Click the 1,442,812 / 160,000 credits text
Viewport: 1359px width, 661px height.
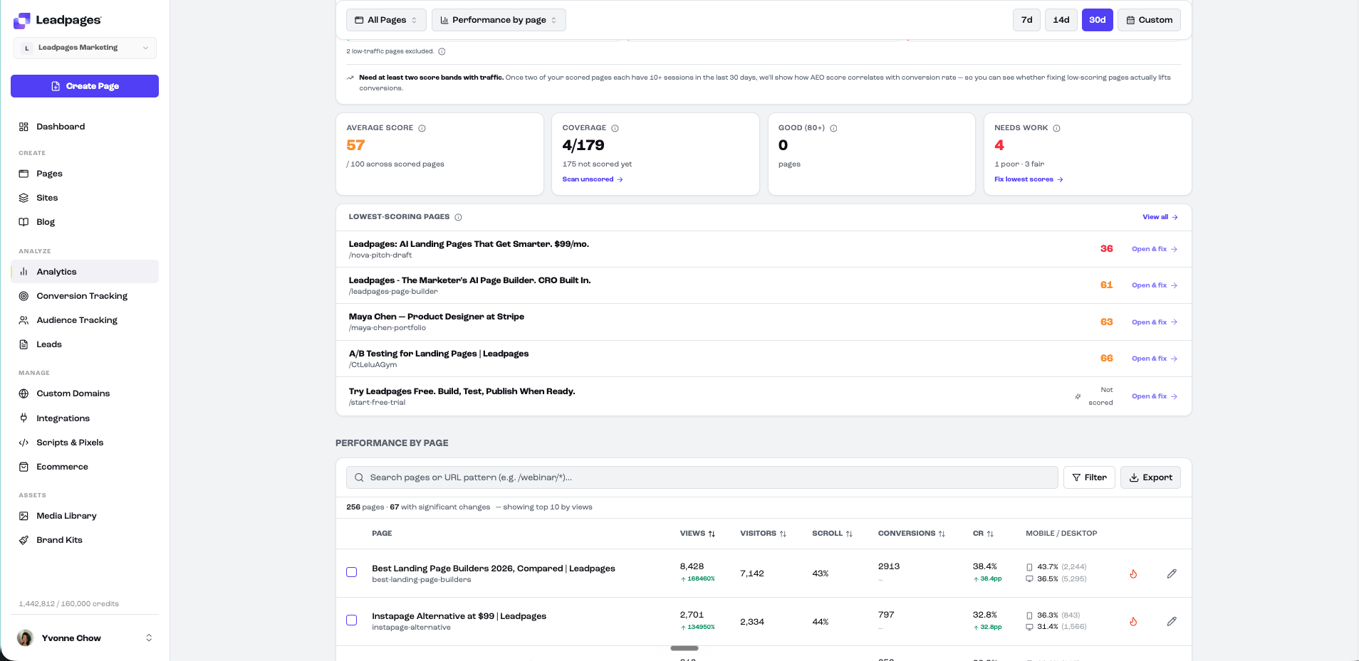(69, 604)
